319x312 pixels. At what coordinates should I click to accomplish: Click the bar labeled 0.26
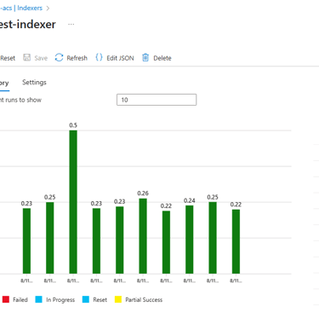point(143,236)
